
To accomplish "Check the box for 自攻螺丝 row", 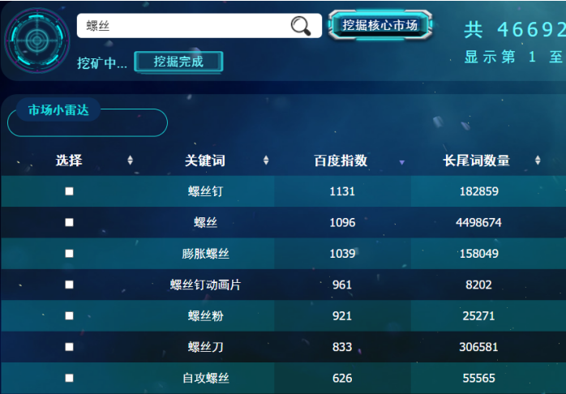I will click(x=69, y=378).
